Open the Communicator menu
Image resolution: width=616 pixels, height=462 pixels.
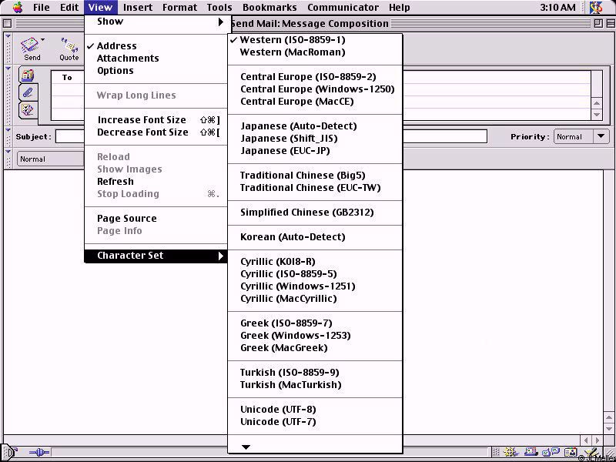pyautogui.click(x=343, y=8)
